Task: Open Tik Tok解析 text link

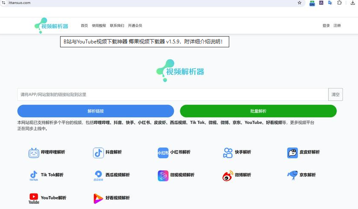Action: [x=52, y=175]
